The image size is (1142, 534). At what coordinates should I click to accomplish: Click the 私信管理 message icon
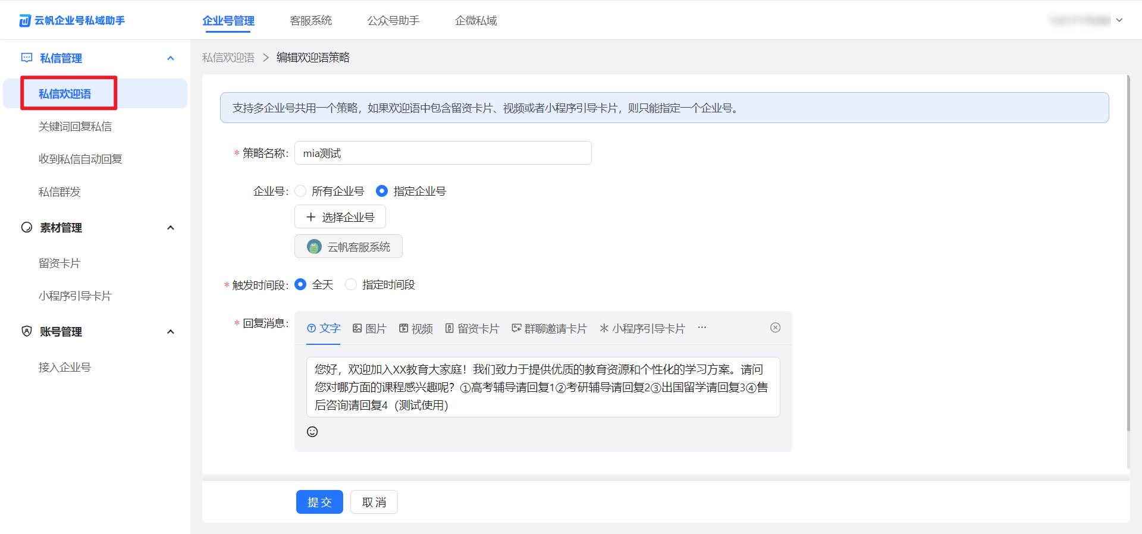click(27, 58)
